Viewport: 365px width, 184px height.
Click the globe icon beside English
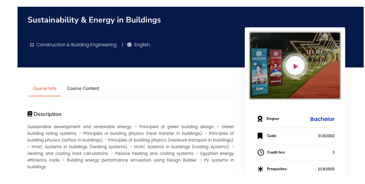129,45
